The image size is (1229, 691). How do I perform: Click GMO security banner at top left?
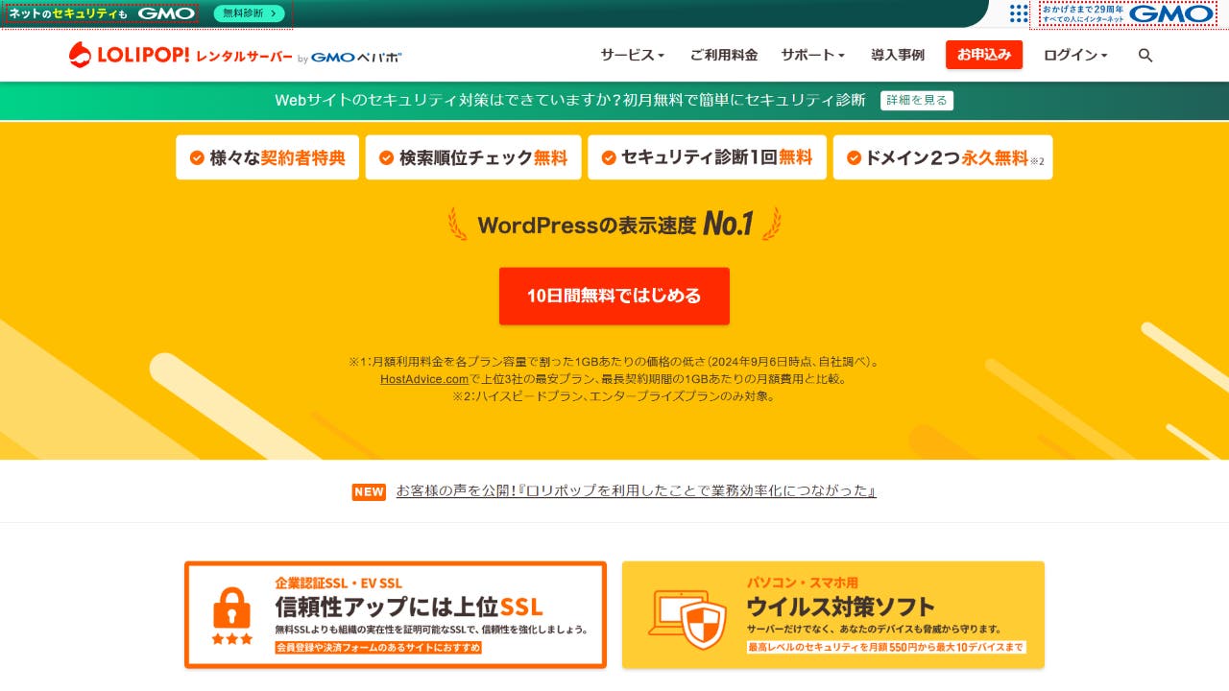102,13
